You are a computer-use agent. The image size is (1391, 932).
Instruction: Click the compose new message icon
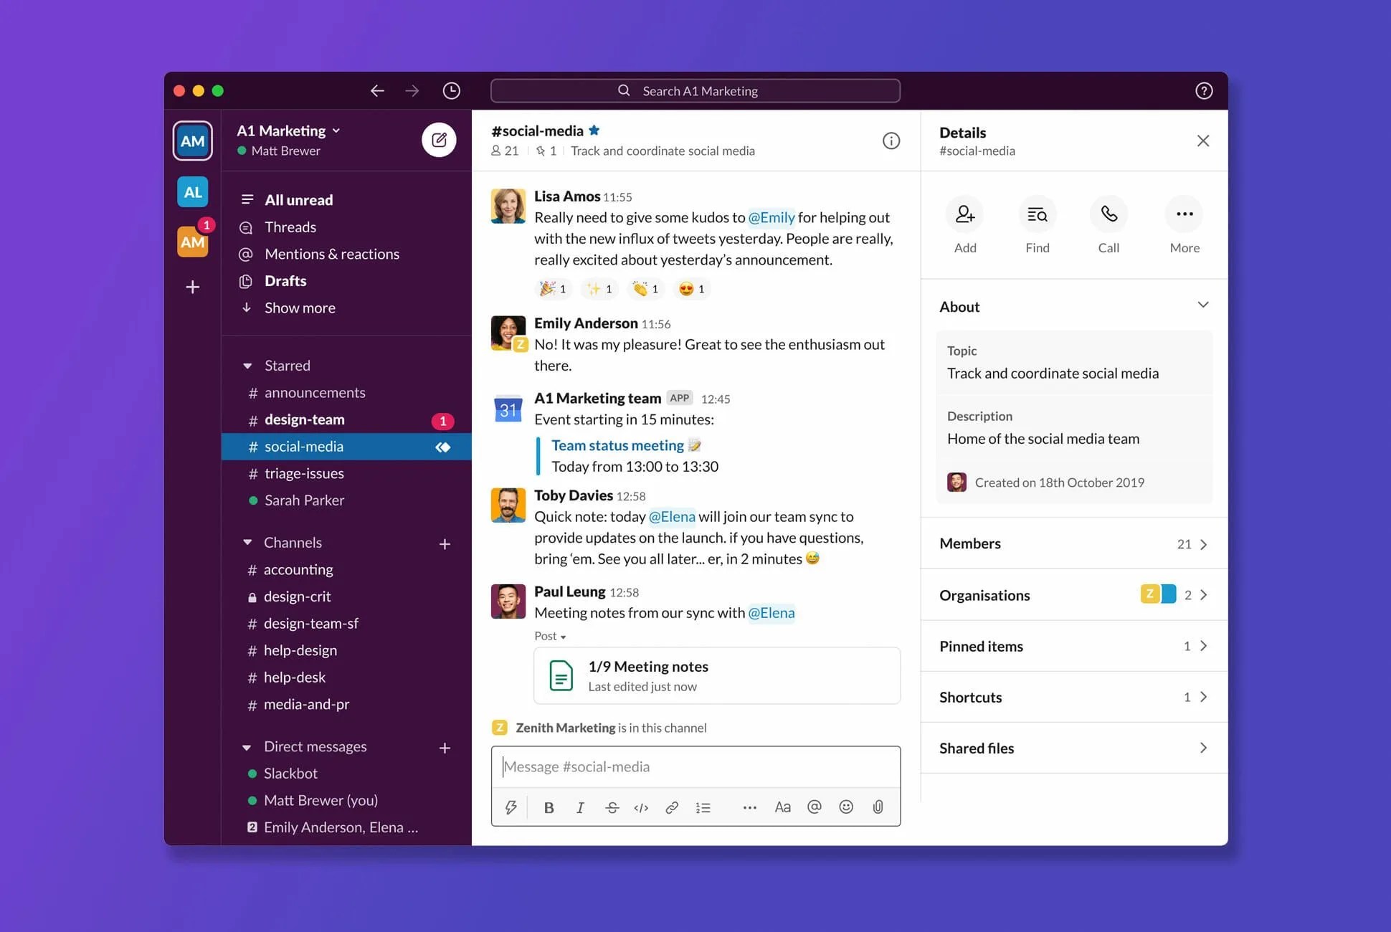pyautogui.click(x=439, y=140)
